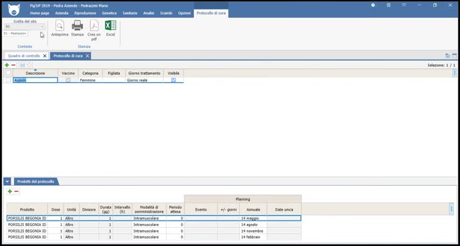This screenshot has width=460, height=246.
Task: Open the Home page menu
Action: [x=39, y=13]
